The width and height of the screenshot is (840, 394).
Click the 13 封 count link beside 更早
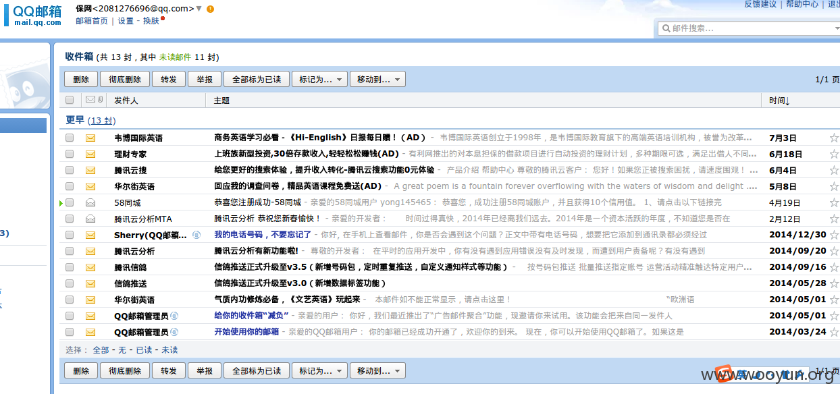(x=101, y=121)
